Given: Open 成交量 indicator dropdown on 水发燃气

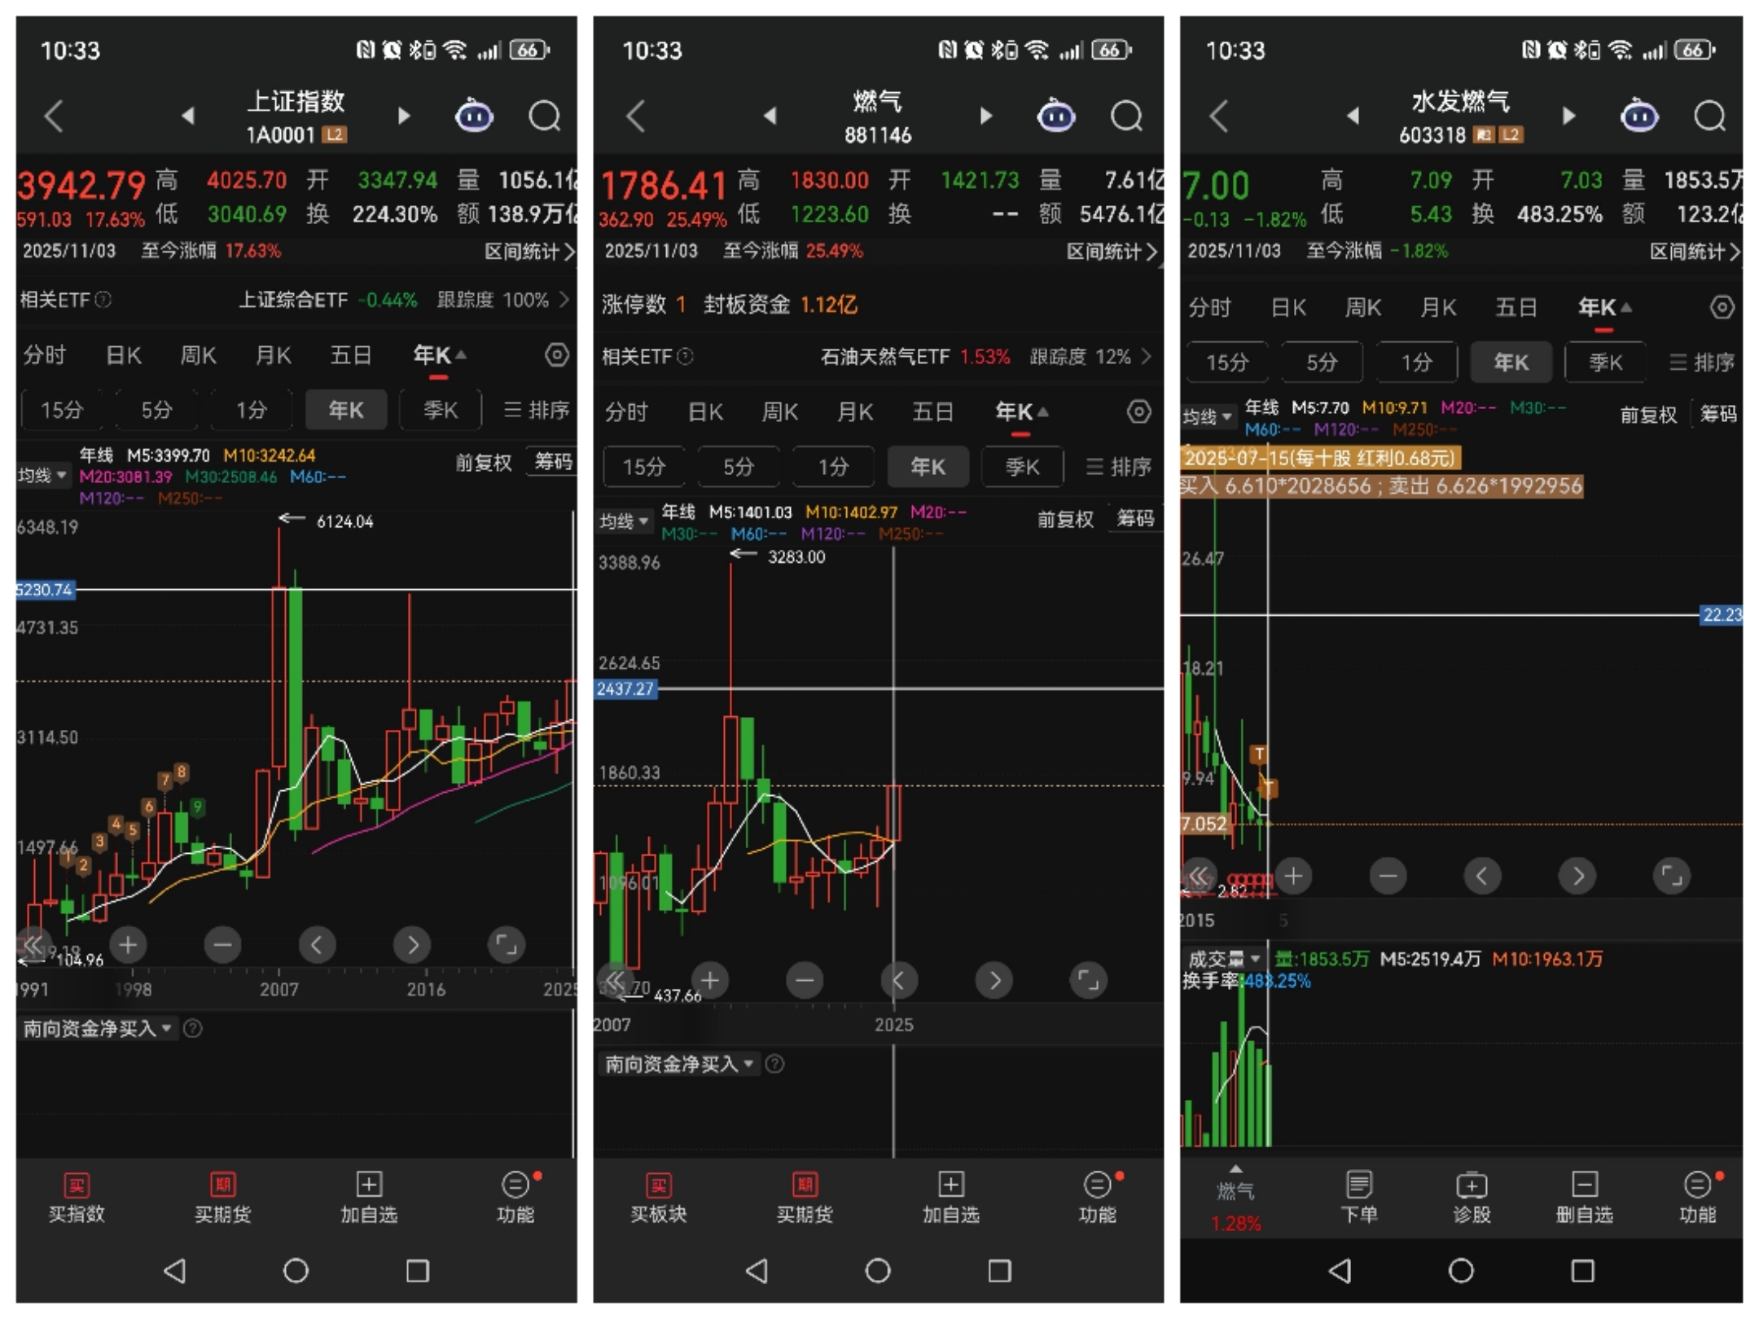Looking at the screenshot, I should pos(1224,959).
